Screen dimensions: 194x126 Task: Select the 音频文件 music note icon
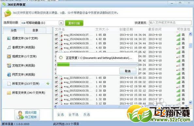[9, 47]
